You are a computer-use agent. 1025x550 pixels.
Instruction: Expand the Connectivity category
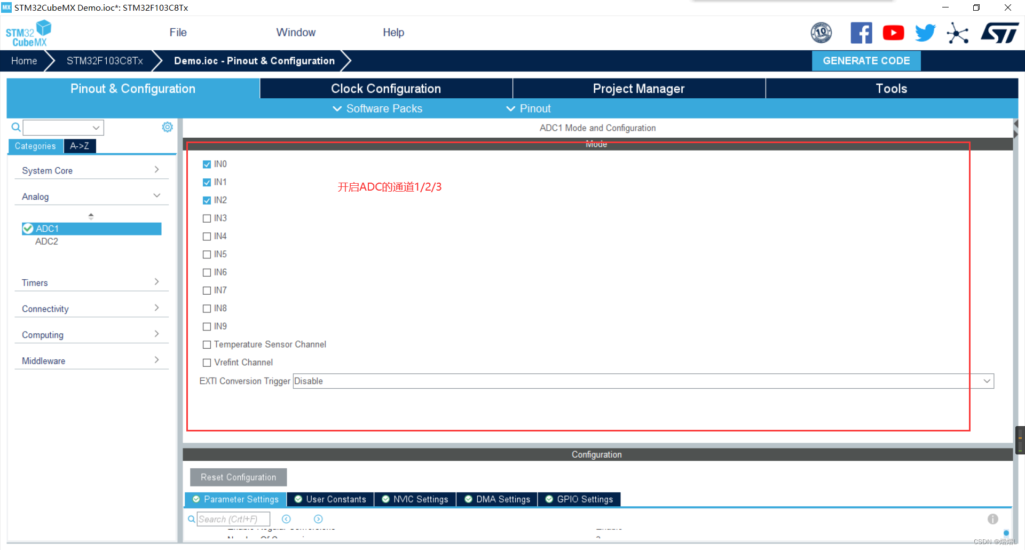pyautogui.click(x=91, y=309)
